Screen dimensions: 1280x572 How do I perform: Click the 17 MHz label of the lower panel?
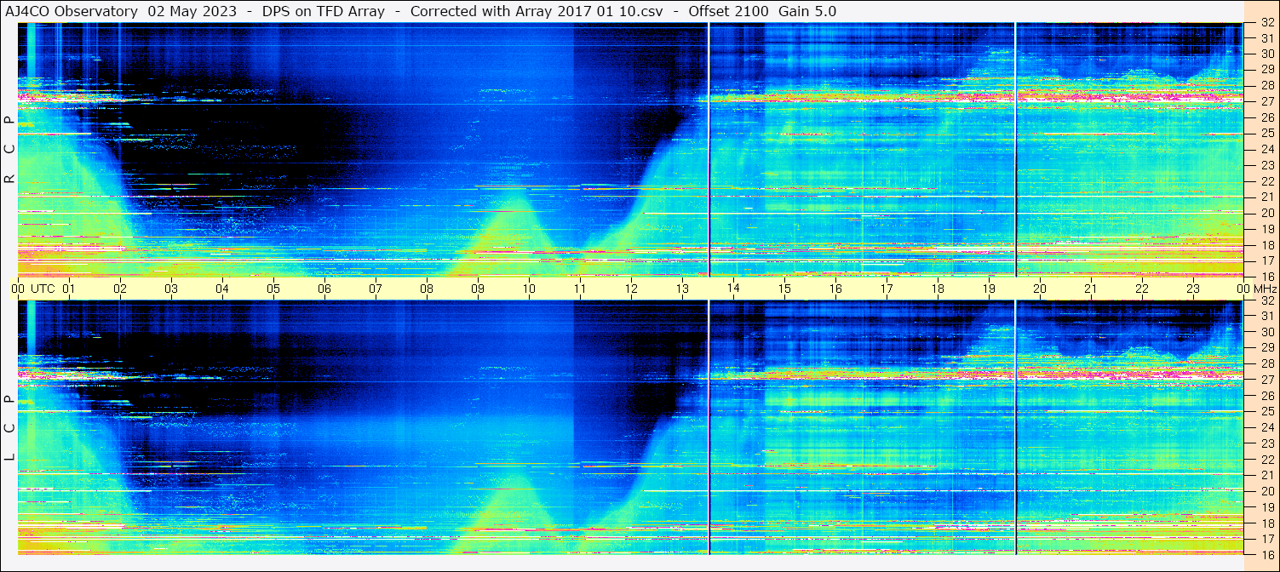point(1266,539)
